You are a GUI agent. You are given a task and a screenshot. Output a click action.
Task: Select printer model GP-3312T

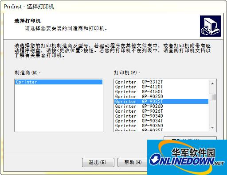pyautogui.click(x=161, y=82)
